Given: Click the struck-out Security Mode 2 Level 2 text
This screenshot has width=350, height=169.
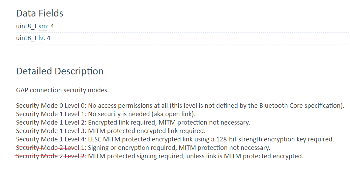Looking at the screenshot, I should point(51,156).
